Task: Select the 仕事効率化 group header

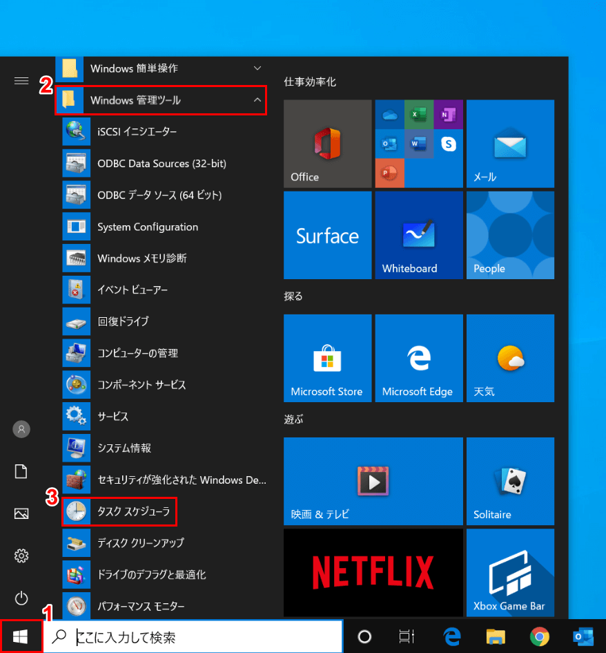Action: pos(310,82)
